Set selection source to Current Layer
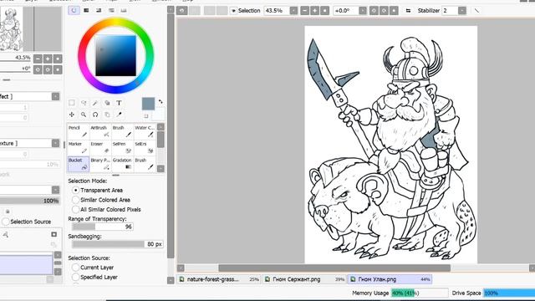535x301 pixels. point(93,268)
